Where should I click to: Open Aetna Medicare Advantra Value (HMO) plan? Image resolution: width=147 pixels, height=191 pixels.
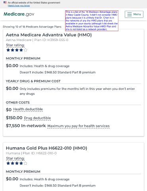(49, 35)
